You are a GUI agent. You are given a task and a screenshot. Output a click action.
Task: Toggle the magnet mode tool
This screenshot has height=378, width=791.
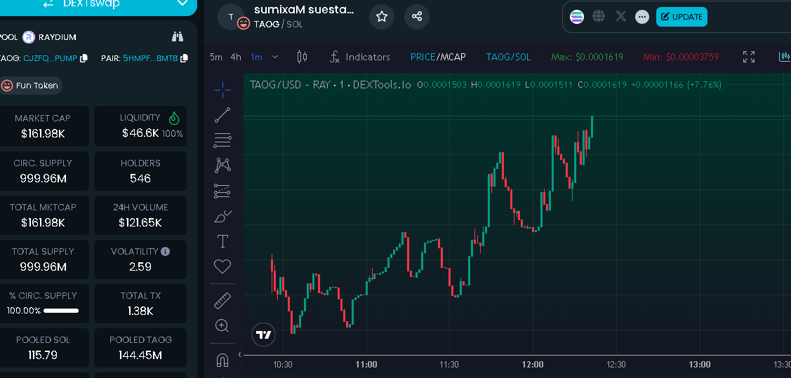point(222,360)
